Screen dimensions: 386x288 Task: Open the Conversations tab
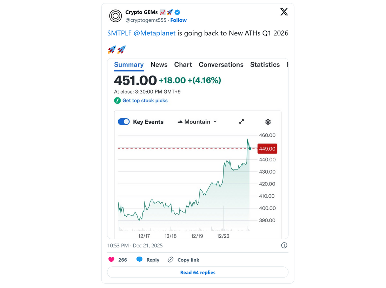pos(221,64)
